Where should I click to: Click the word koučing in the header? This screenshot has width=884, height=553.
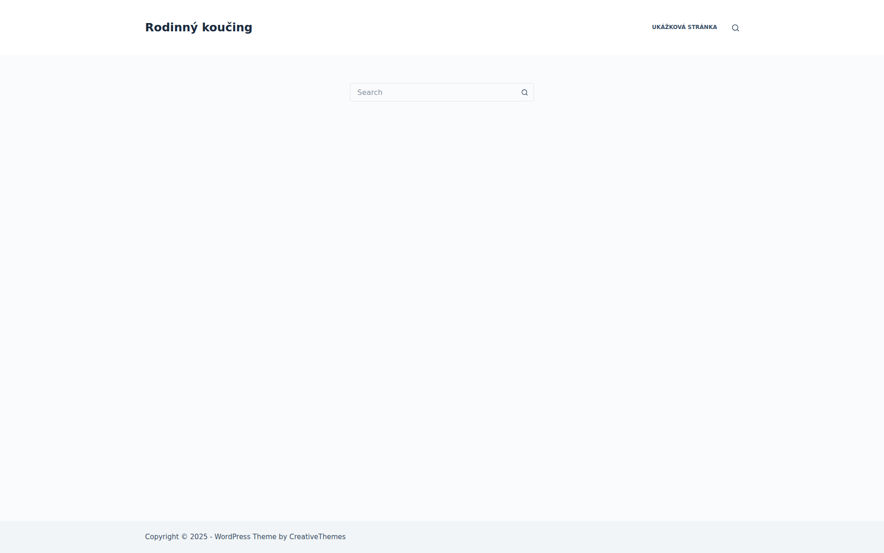(x=227, y=28)
